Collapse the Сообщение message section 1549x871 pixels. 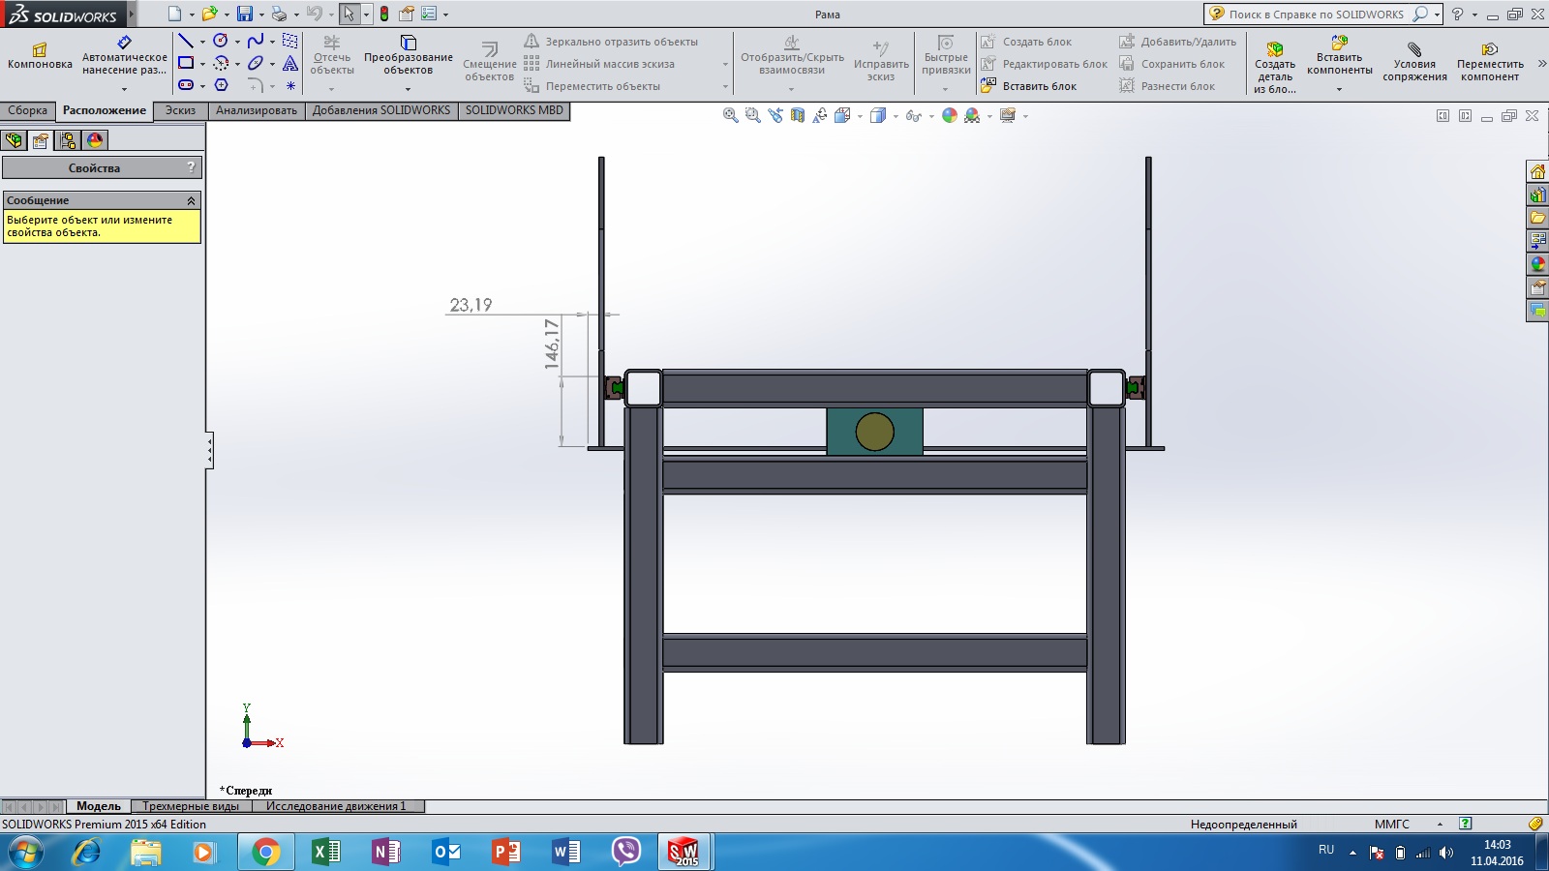[191, 200]
